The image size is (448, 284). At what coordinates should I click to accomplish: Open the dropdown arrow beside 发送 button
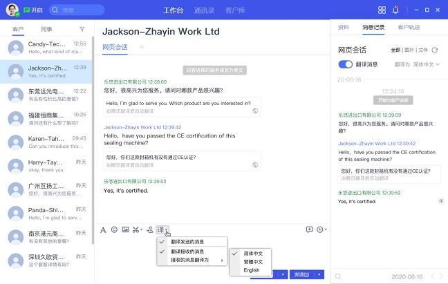click(x=319, y=274)
